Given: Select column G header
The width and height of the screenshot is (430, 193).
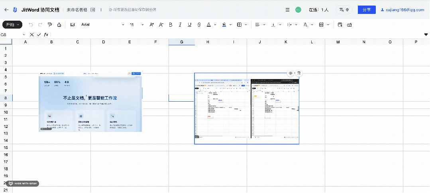Looking at the screenshot, I should click(x=182, y=42).
